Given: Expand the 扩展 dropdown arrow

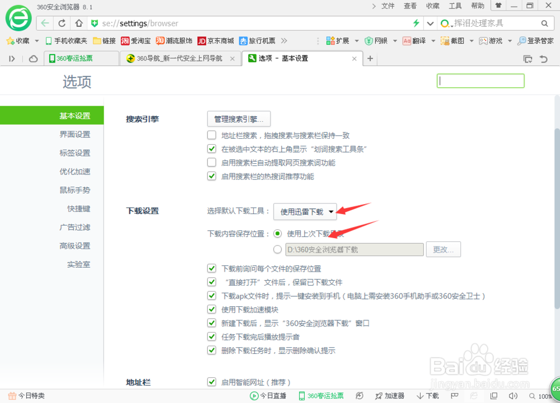Looking at the screenshot, I should pyautogui.click(x=356, y=41).
